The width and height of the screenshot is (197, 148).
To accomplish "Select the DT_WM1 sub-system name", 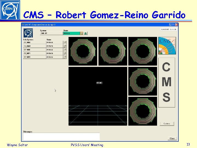I will click(35, 46).
